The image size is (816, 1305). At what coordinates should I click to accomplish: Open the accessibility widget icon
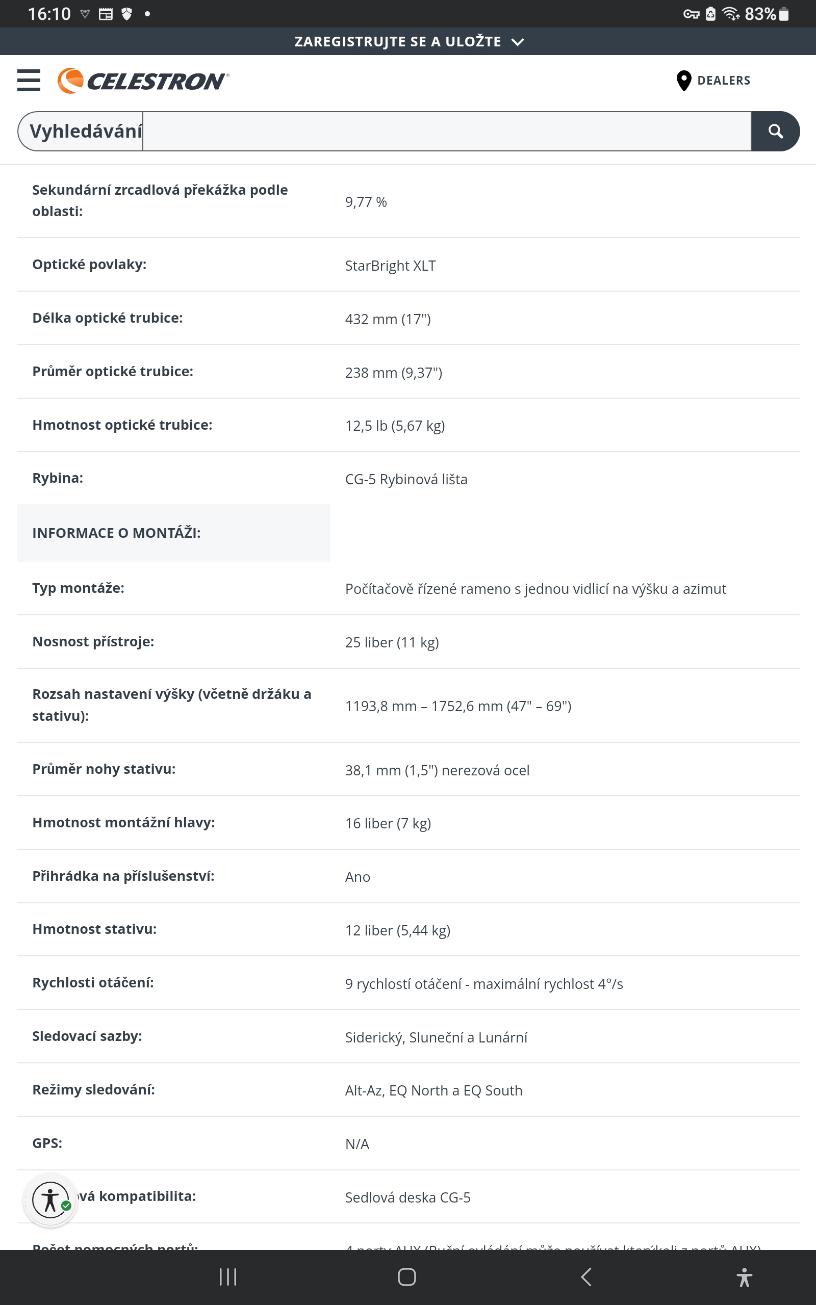click(50, 1200)
